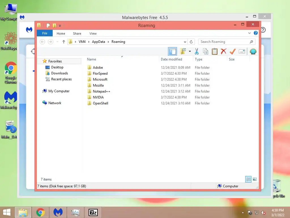The height and width of the screenshot is (218, 290).
Task: Select Desktop in navigation pane
Action: (x=57, y=67)
